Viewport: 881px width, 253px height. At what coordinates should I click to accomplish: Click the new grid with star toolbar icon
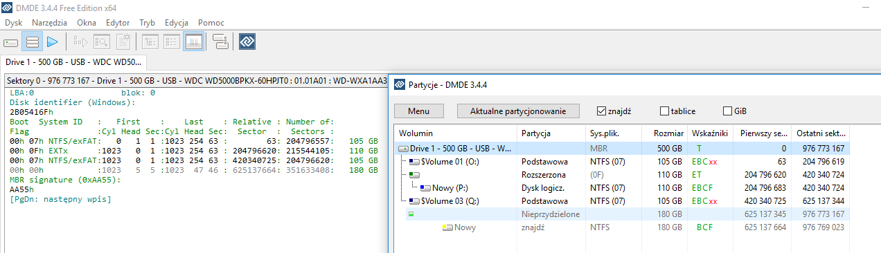coord(123,42)
